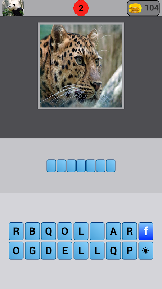The image size is (162, 289).
Task: Select the Q tile in top row
Action: pos(49,231)
